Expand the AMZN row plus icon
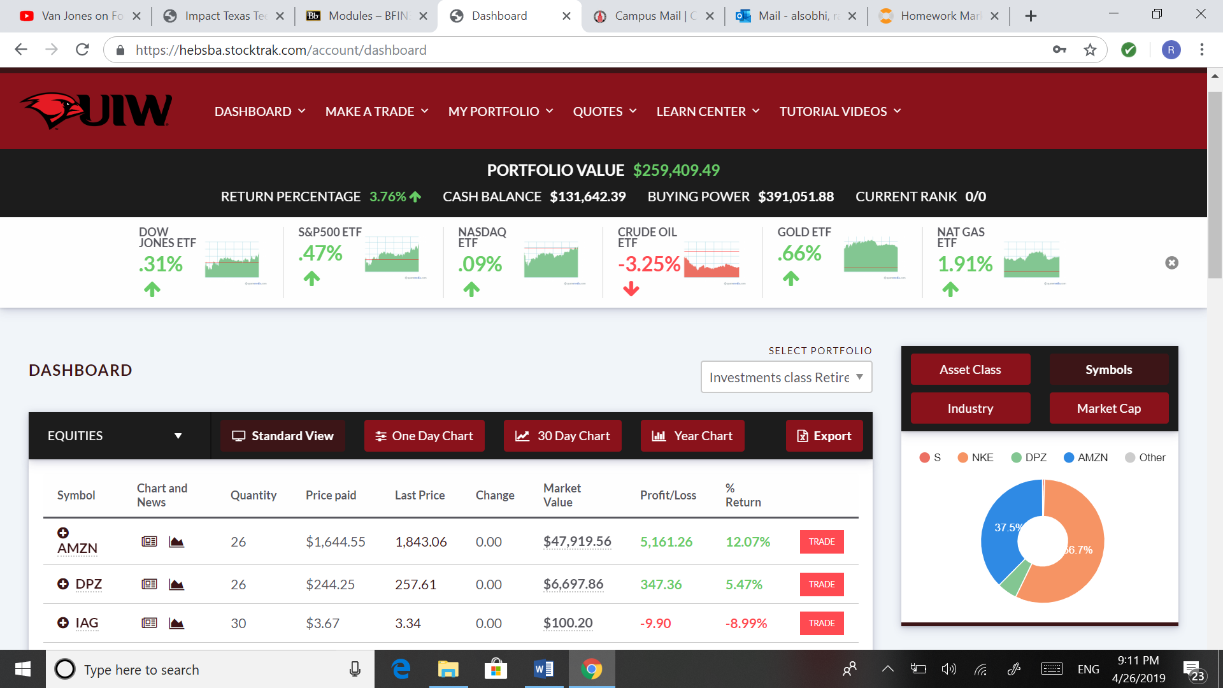 [x=63, y=533]
